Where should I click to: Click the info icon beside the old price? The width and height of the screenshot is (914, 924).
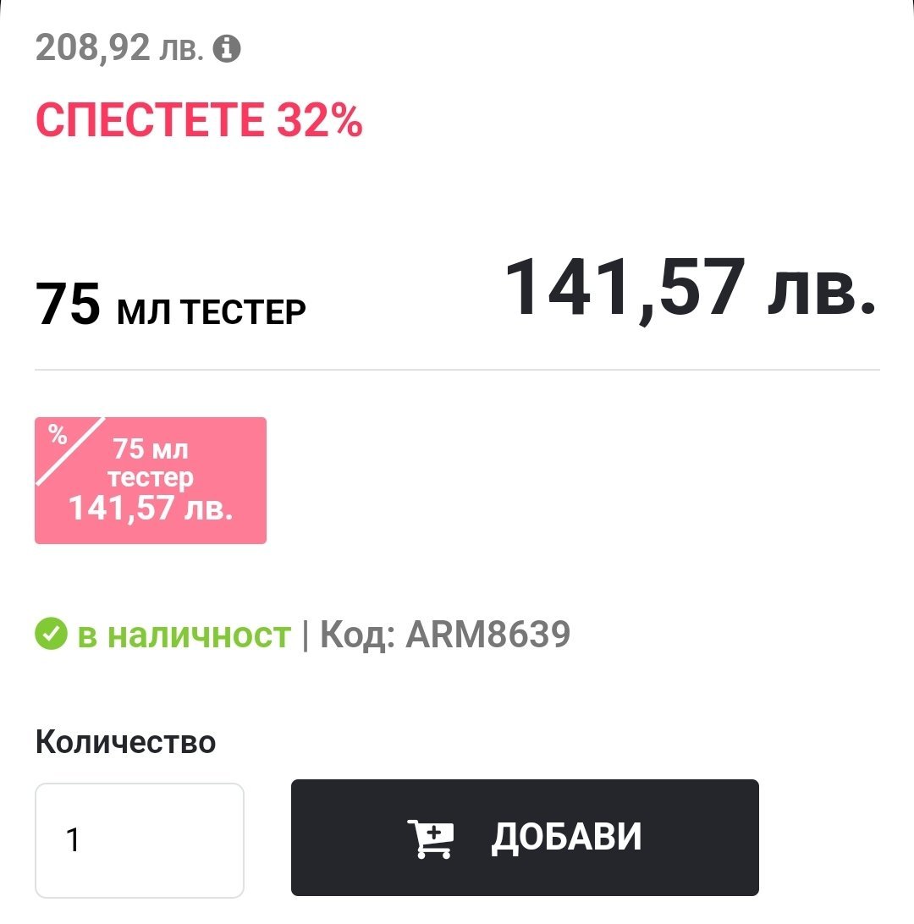pyautogui.click(x=226, y=49)
